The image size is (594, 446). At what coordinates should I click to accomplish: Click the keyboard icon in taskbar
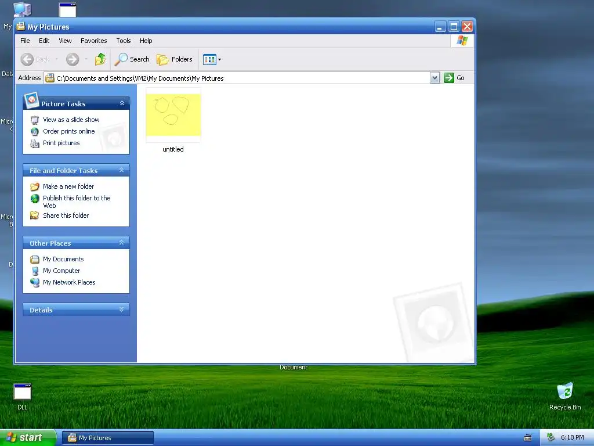[528, 438]
